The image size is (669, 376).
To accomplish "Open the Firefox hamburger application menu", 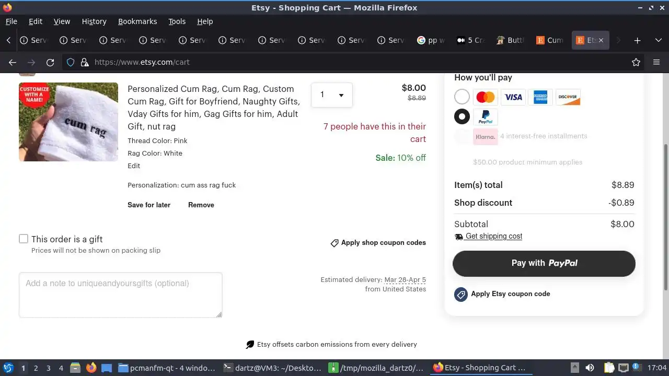I will 656,62.
